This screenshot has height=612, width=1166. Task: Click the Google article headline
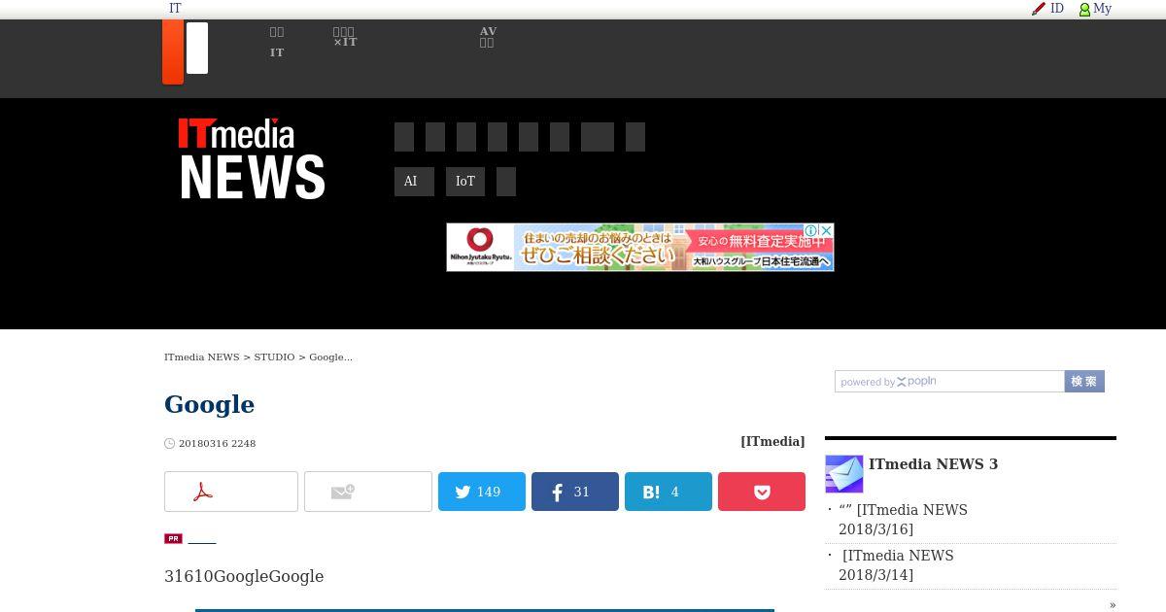point(209,404)
